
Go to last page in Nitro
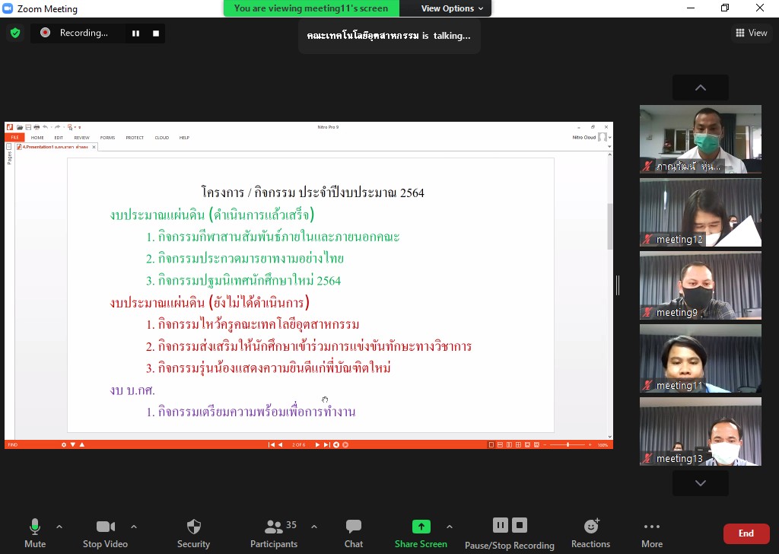tap(326, 444)
